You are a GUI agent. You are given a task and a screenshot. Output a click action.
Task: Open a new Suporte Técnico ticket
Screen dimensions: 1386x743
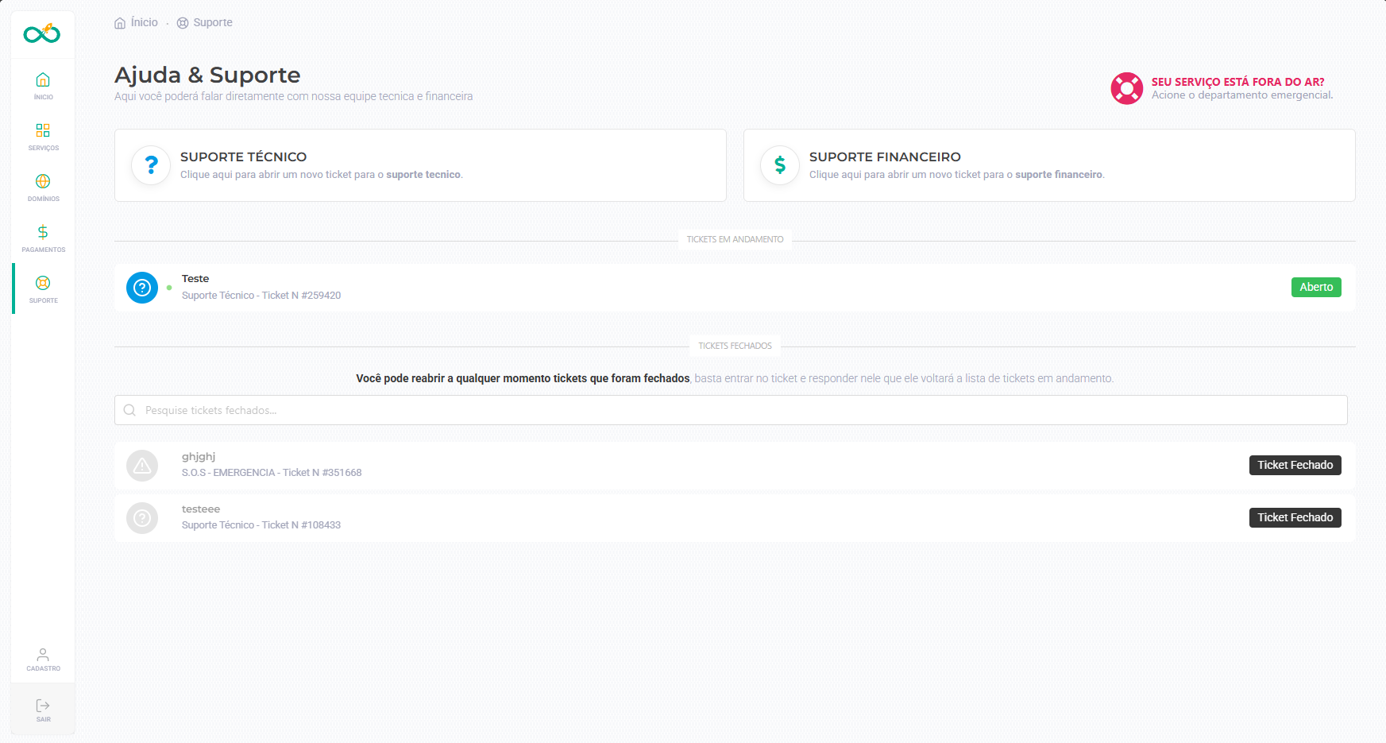coord(420,165)
